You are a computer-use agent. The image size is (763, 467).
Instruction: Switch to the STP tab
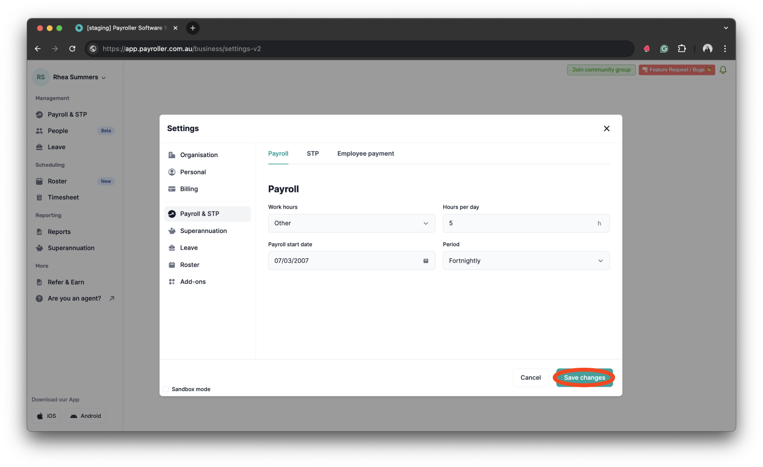pos(312,154)
